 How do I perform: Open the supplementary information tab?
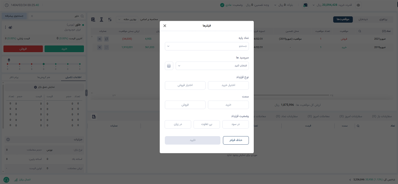(73, 77)
